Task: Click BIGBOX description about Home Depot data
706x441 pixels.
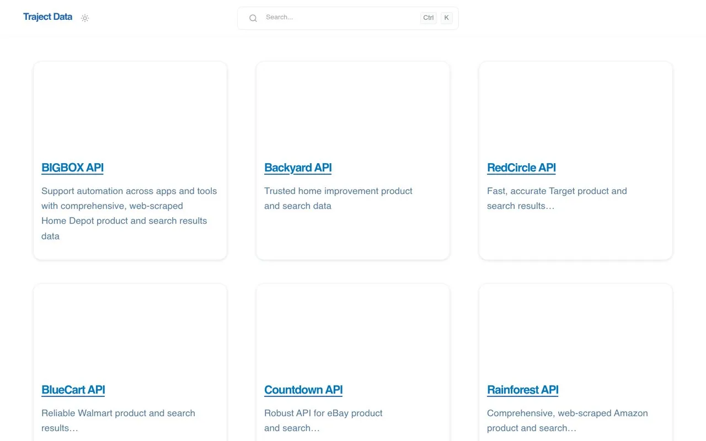Action: coord(129,213)
